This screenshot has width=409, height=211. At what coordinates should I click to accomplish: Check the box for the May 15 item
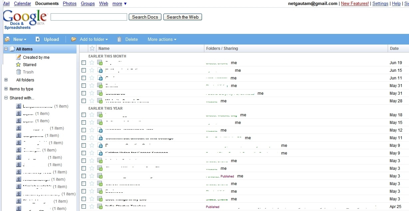click(x=84, y=122)
